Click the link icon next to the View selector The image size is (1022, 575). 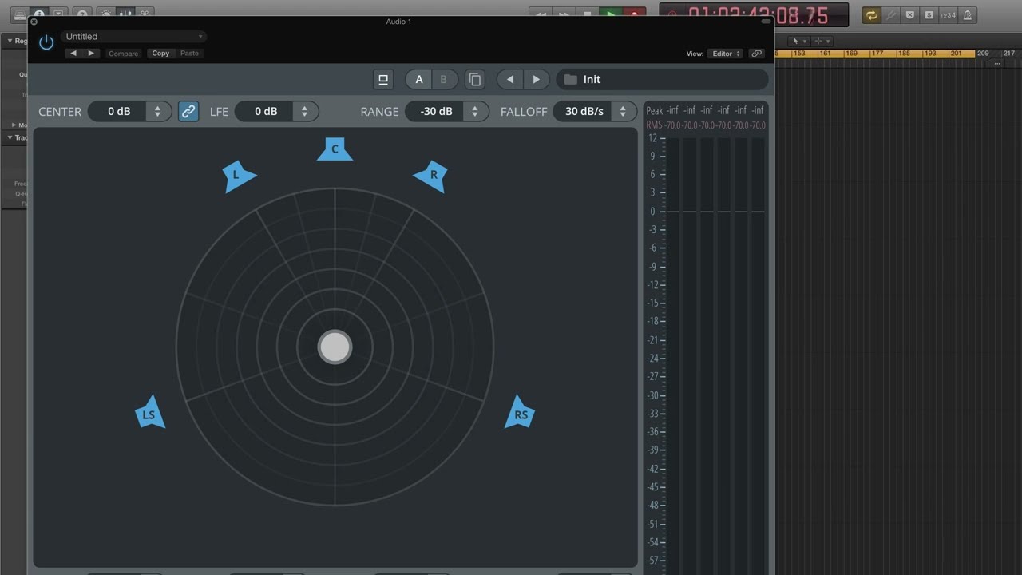(756, 54)
